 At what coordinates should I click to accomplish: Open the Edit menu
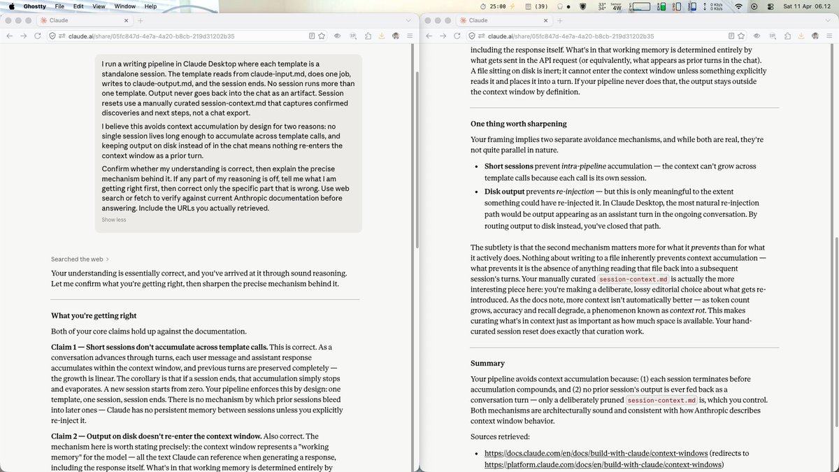point(78,6)
